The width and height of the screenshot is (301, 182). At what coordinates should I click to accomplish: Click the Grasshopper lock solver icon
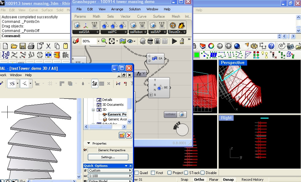182,41
